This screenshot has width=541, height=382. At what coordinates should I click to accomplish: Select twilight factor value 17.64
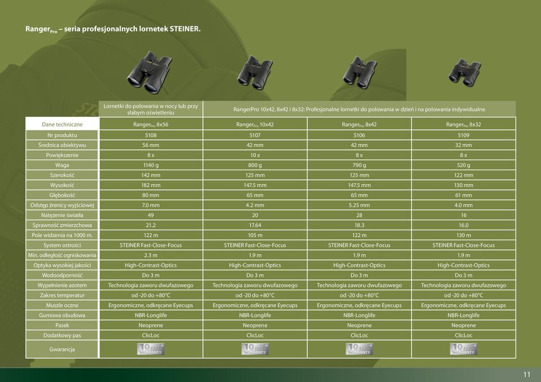click(255, 225)
